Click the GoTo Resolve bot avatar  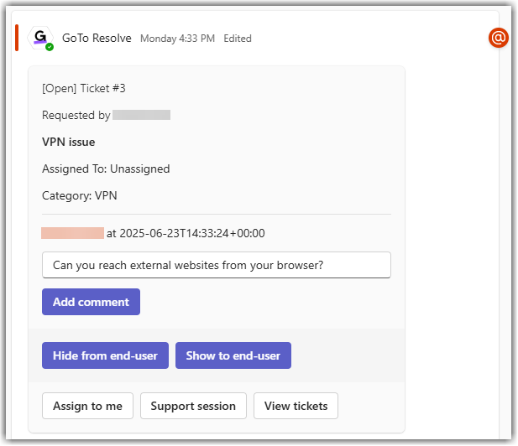[39, 37]
